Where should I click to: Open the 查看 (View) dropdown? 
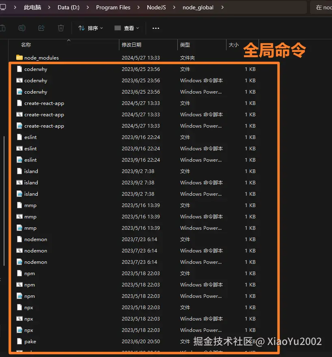(x=126, y=28)
